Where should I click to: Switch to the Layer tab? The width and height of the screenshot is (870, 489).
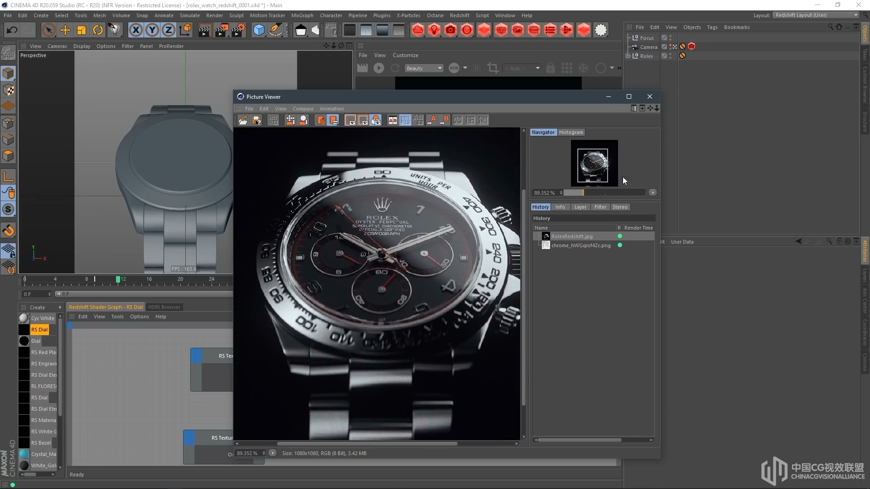coord(580,207)
